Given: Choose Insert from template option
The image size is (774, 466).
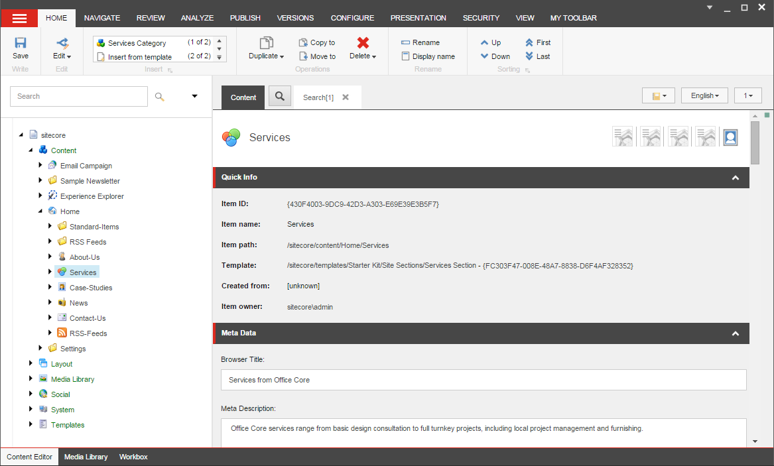Looking at the screenshot, I should click(154, 57).
